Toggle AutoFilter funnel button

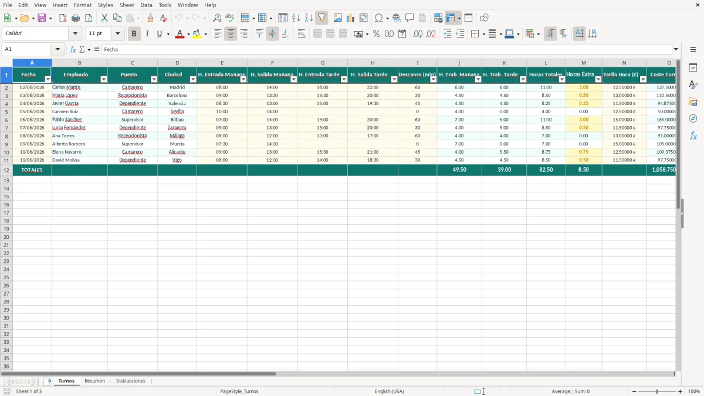tap(321, 18)
